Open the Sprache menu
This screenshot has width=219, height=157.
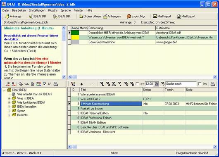click(66, 10)
